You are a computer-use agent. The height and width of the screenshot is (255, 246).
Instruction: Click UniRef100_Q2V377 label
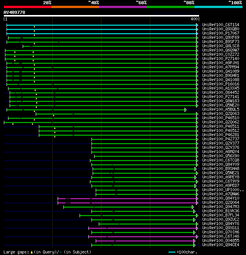(221, 143)
